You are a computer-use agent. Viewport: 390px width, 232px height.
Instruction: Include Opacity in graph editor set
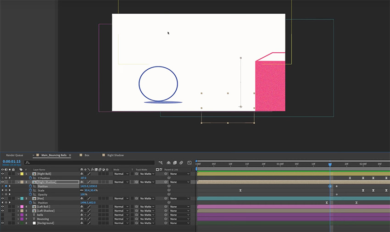pyautogui.click(x=34, y=194)
